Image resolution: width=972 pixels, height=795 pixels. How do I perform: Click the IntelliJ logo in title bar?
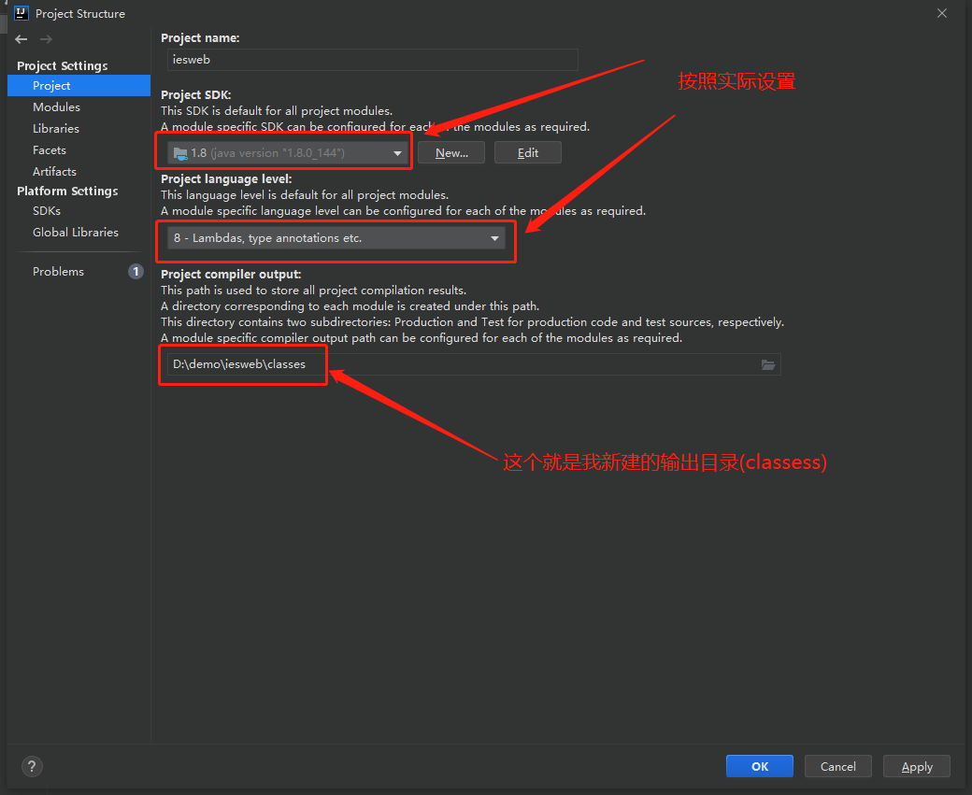pos(21,13)
